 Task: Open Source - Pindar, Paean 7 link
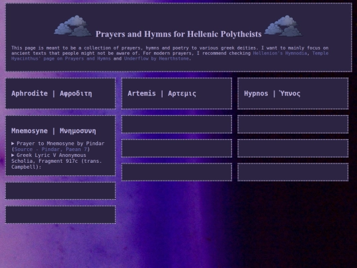(x=50, y=150)
